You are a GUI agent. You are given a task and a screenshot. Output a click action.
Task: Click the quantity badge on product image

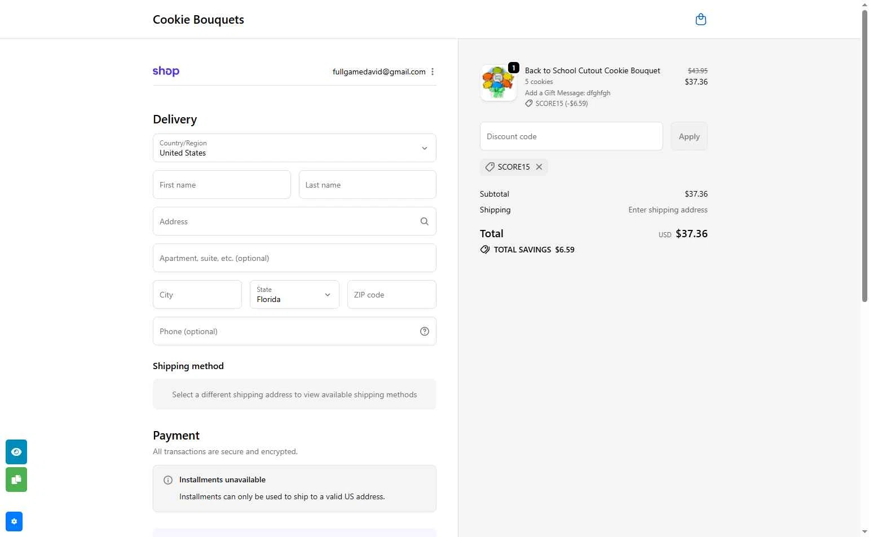coord(514,68)
